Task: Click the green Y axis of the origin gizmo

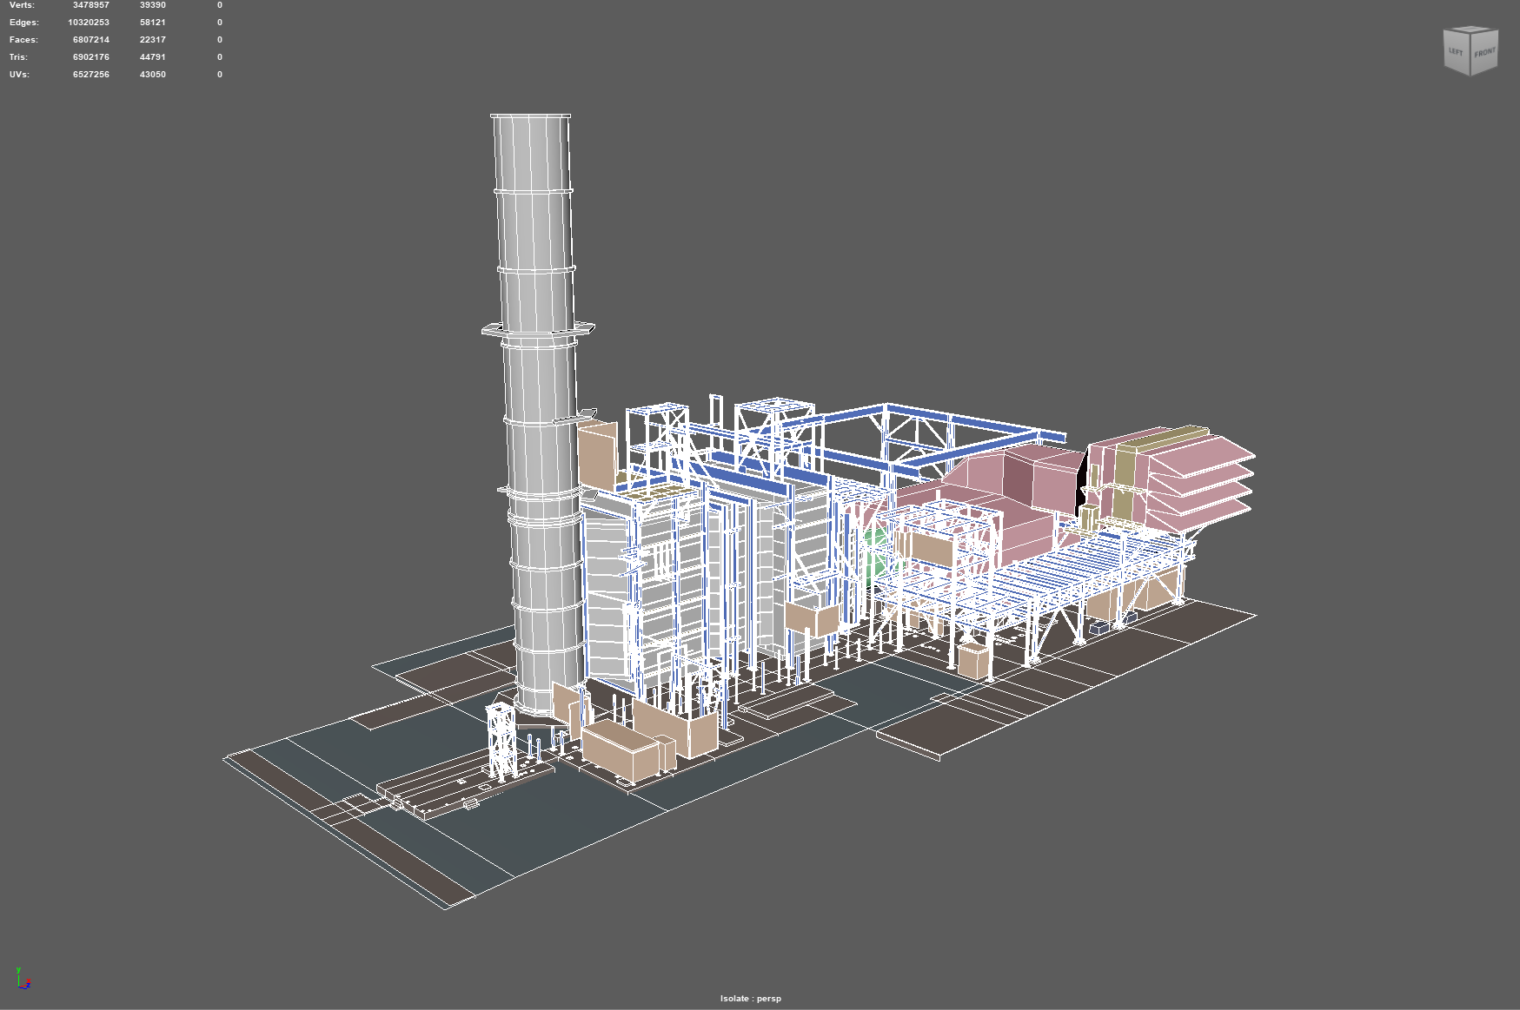Action: click(18, 981)
